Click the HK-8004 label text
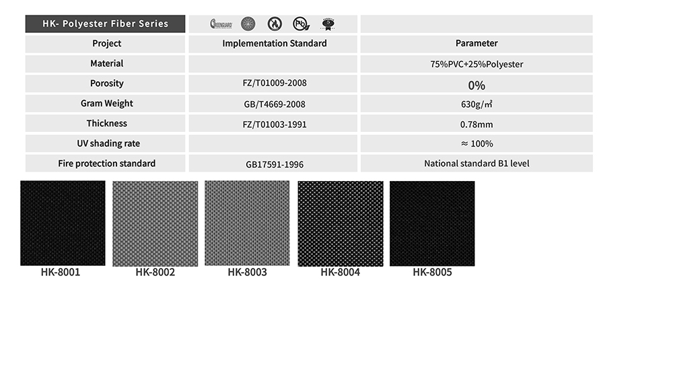The image size is (673, 379). [340, 273]
